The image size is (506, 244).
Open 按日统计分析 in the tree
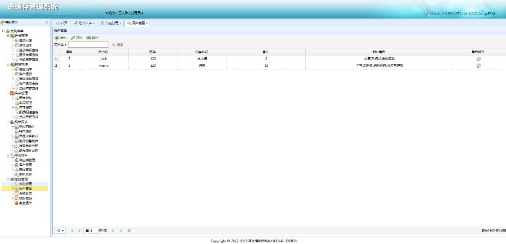[x=29, y=146]
